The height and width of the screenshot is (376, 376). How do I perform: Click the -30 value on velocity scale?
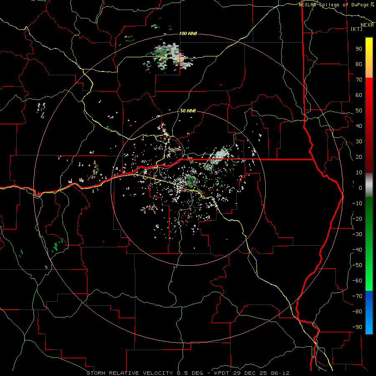click(x=357, y=234)
